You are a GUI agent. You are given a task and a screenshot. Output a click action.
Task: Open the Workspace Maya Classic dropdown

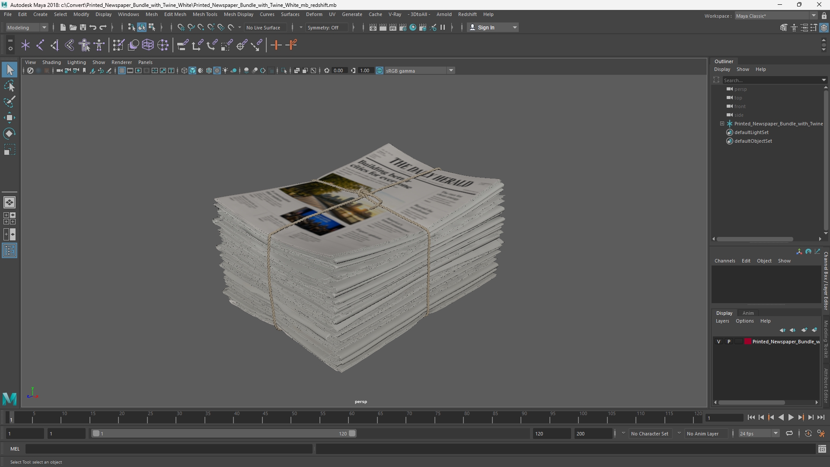tap(776, 16)
